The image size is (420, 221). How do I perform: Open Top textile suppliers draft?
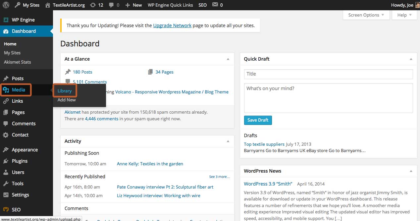click(264, 144)
